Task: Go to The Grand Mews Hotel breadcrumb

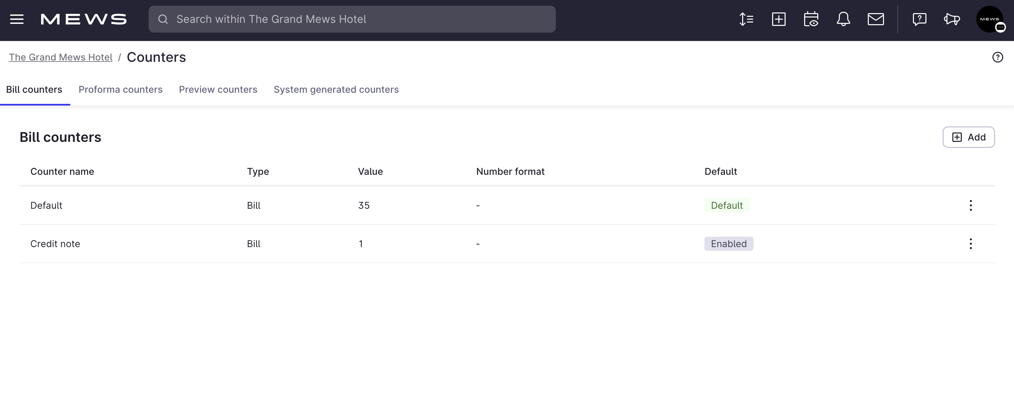Action: (x=61, y=57)
